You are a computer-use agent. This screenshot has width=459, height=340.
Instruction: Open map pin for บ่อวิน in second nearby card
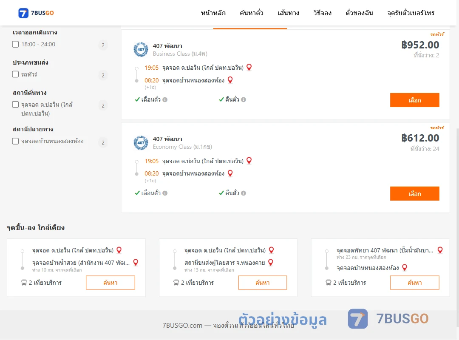[271, 250]
